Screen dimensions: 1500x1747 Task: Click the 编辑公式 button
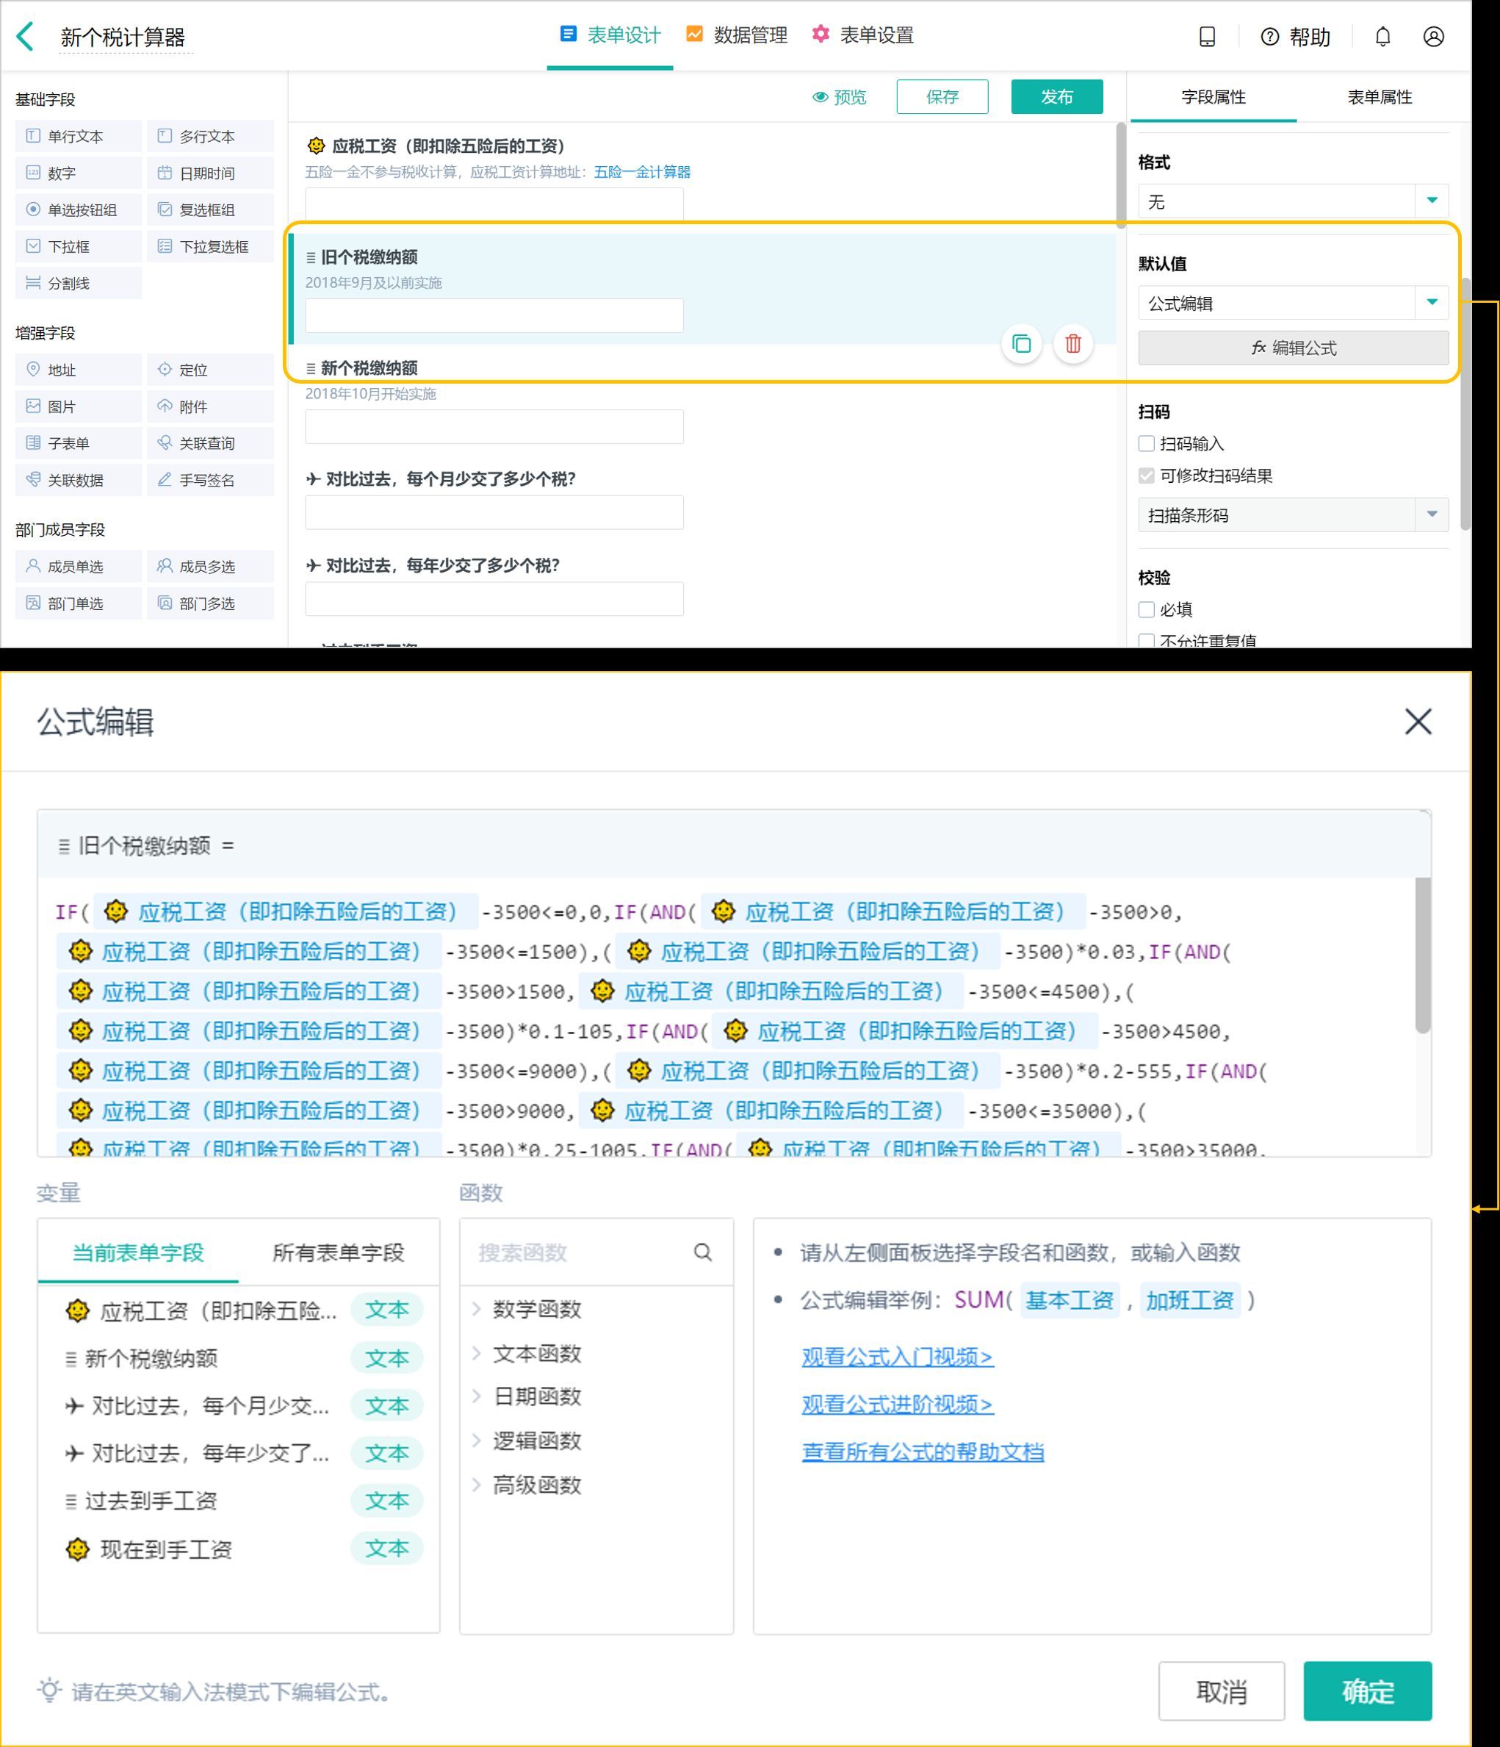click(1293, 348)
